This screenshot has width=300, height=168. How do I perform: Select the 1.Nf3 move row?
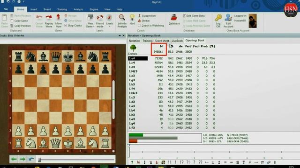pyautogui.click(x=172, y=71)
